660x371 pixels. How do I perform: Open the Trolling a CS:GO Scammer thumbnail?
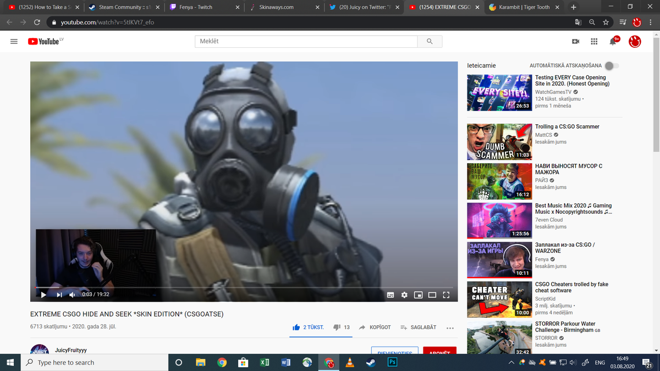pyautogui.click(x=499, y=141)
